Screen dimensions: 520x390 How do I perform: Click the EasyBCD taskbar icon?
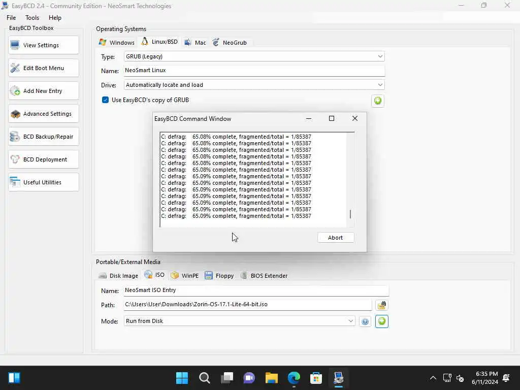pos(339,378)
